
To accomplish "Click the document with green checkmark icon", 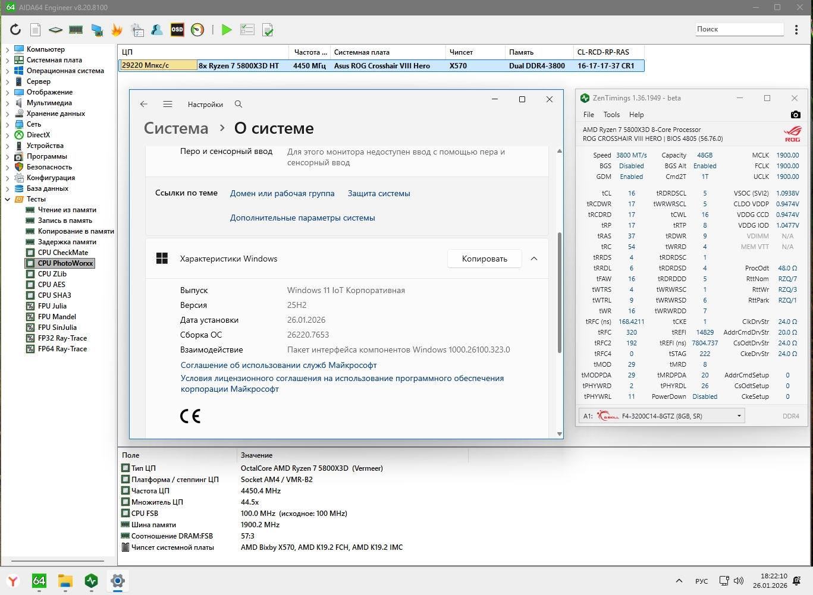I will coord(268,30).
